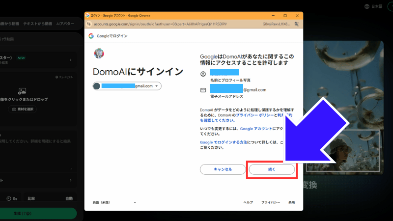Click the DomoAI robot app logo
The image size is (393, 221).
point(98,53)
